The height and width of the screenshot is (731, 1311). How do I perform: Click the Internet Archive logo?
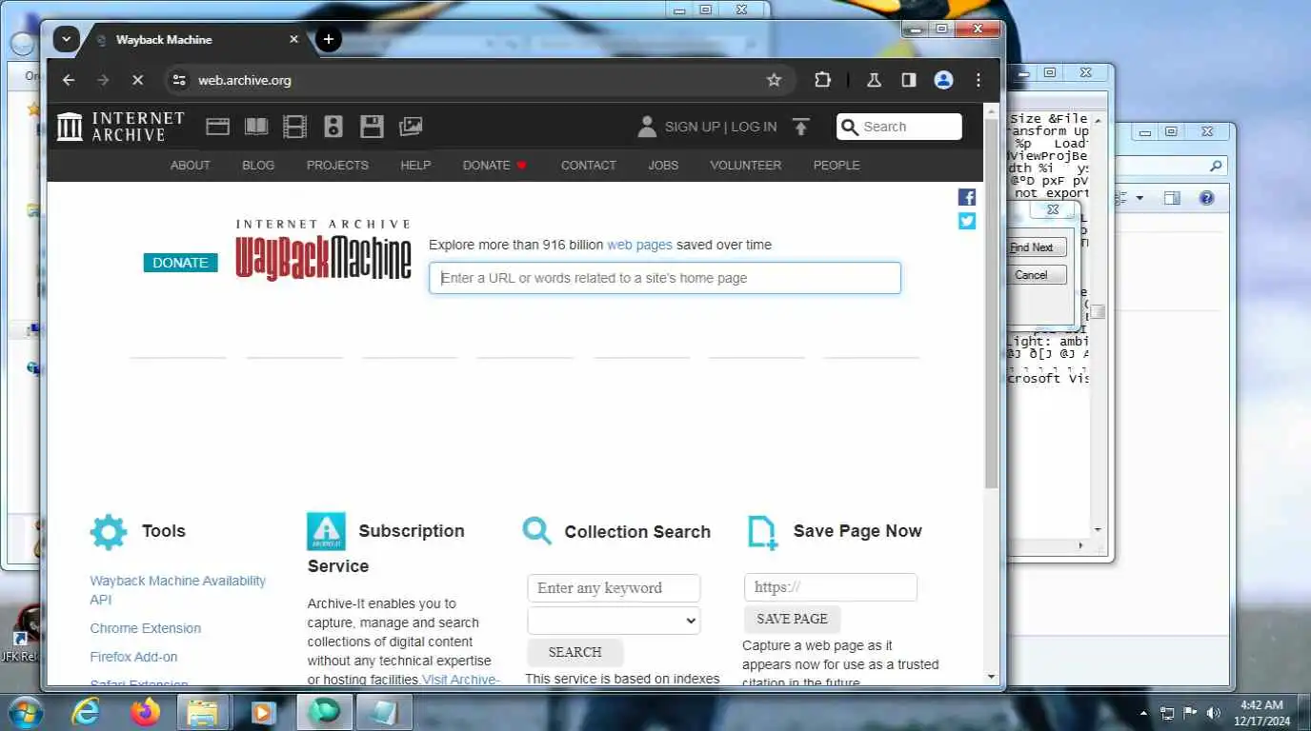click(120, 127)
